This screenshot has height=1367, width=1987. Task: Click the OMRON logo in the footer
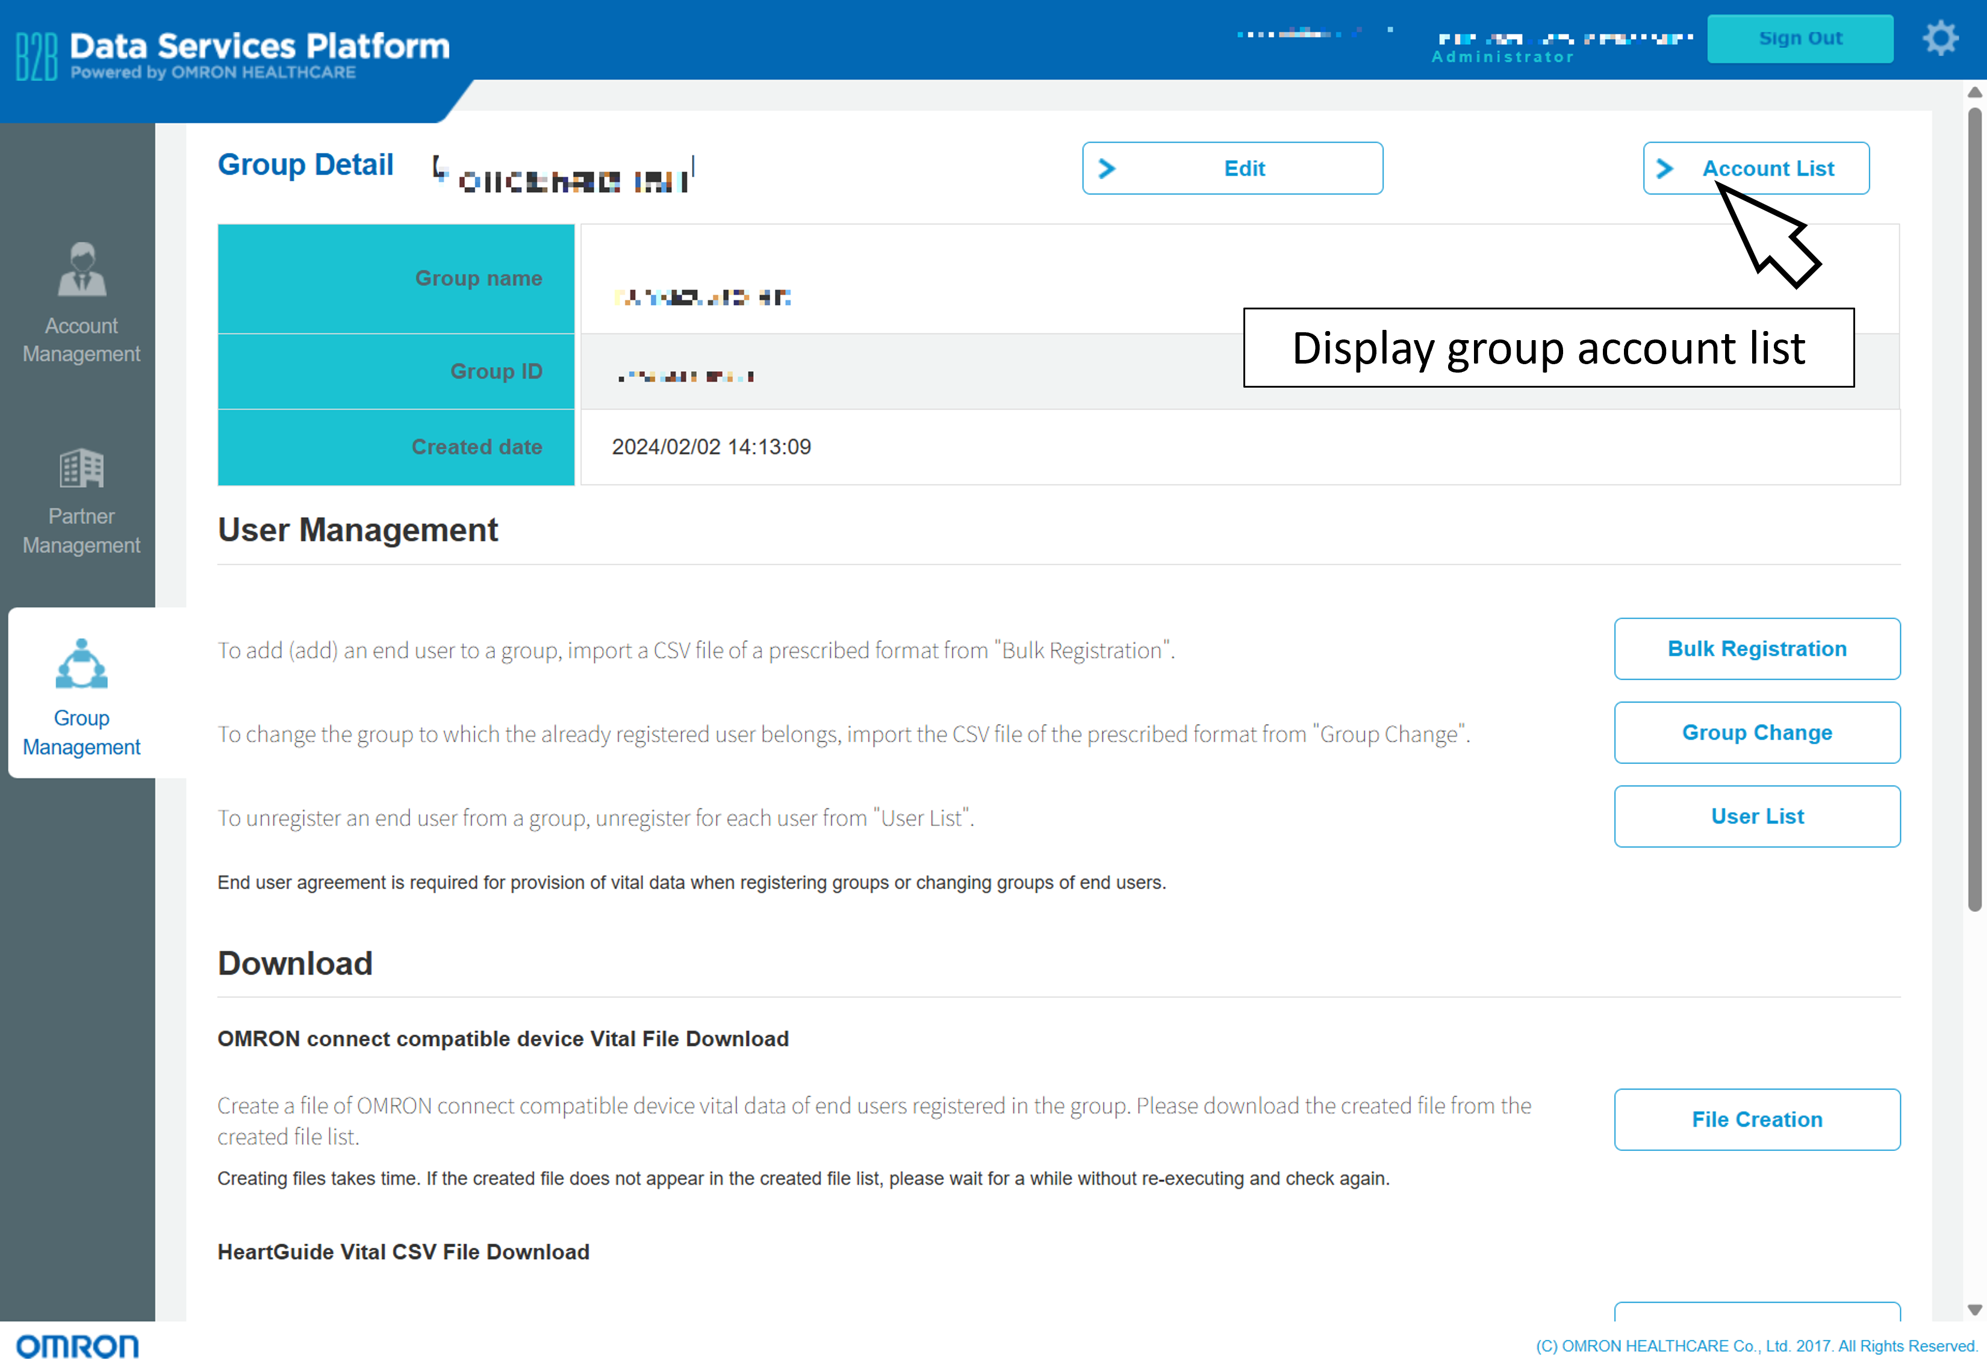point(77,1345)
